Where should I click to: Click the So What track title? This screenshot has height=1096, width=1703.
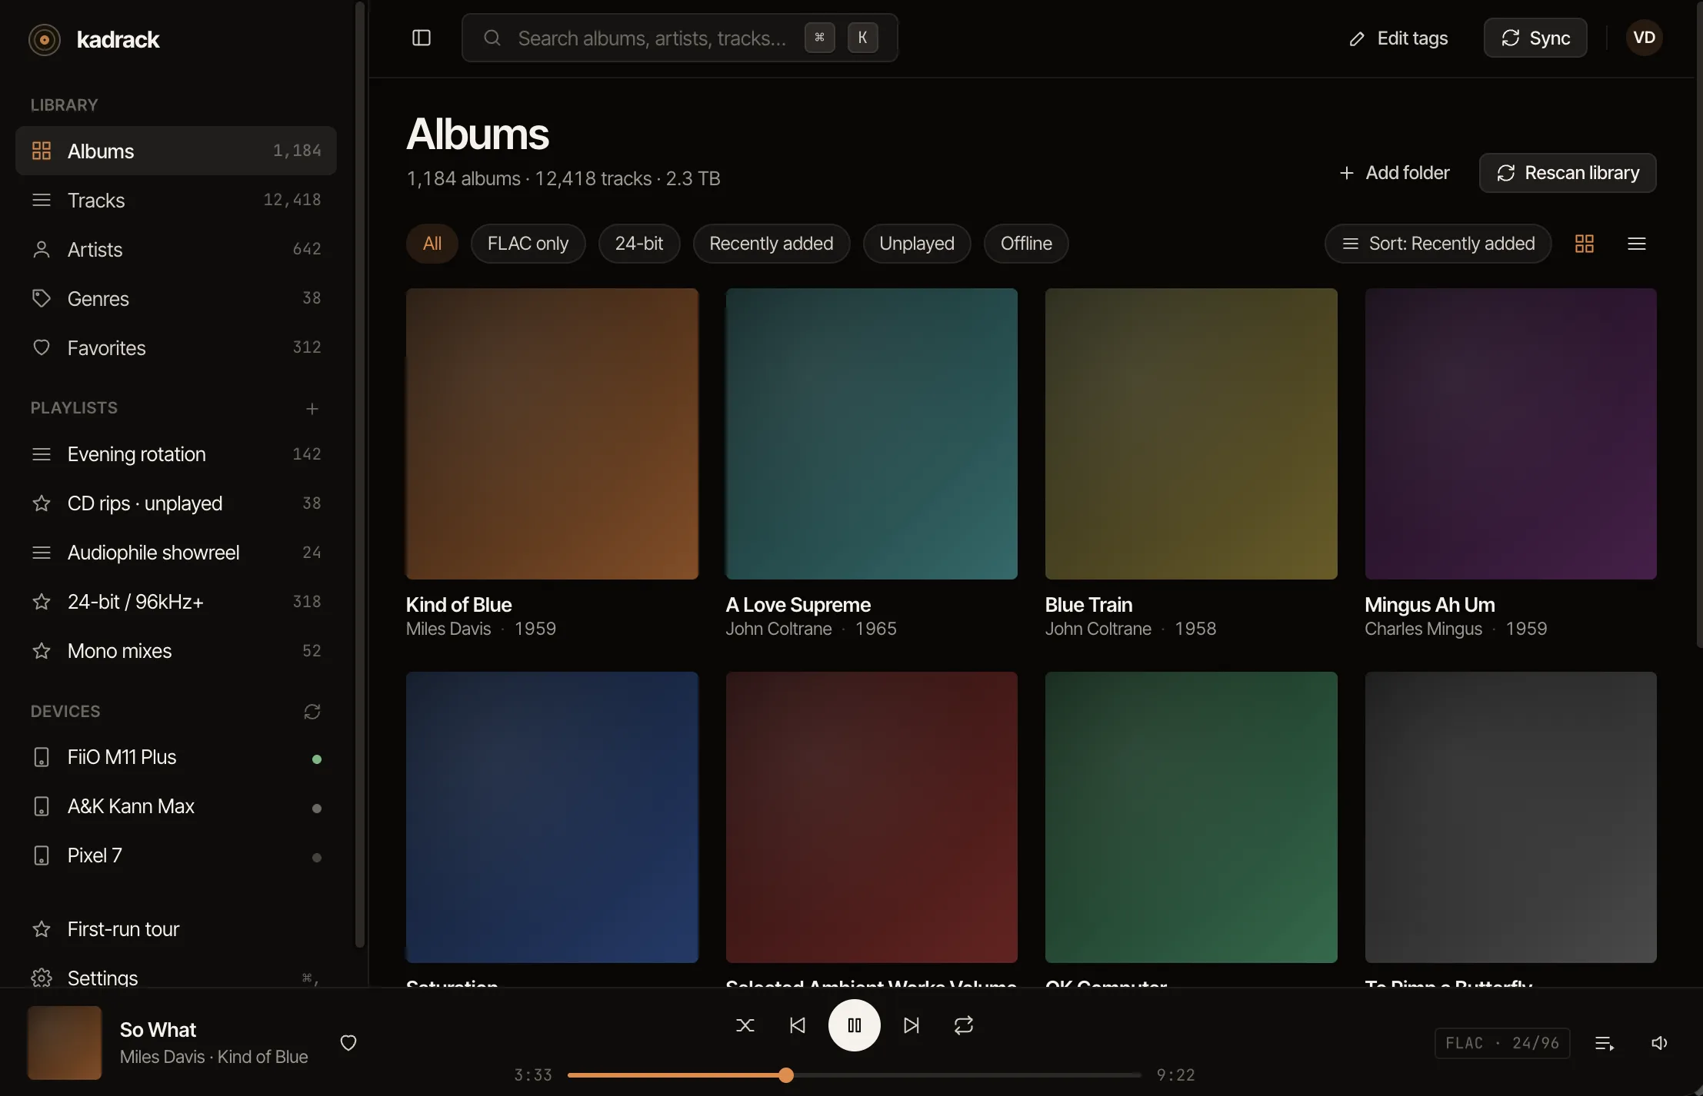[x=158, y=1030]
